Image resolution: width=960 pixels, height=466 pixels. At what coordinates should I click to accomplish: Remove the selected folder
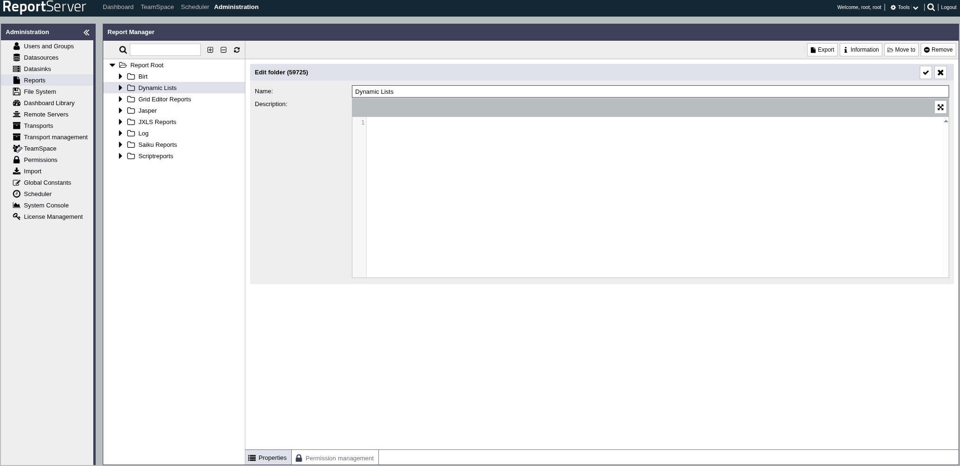[x=938, y=50]
